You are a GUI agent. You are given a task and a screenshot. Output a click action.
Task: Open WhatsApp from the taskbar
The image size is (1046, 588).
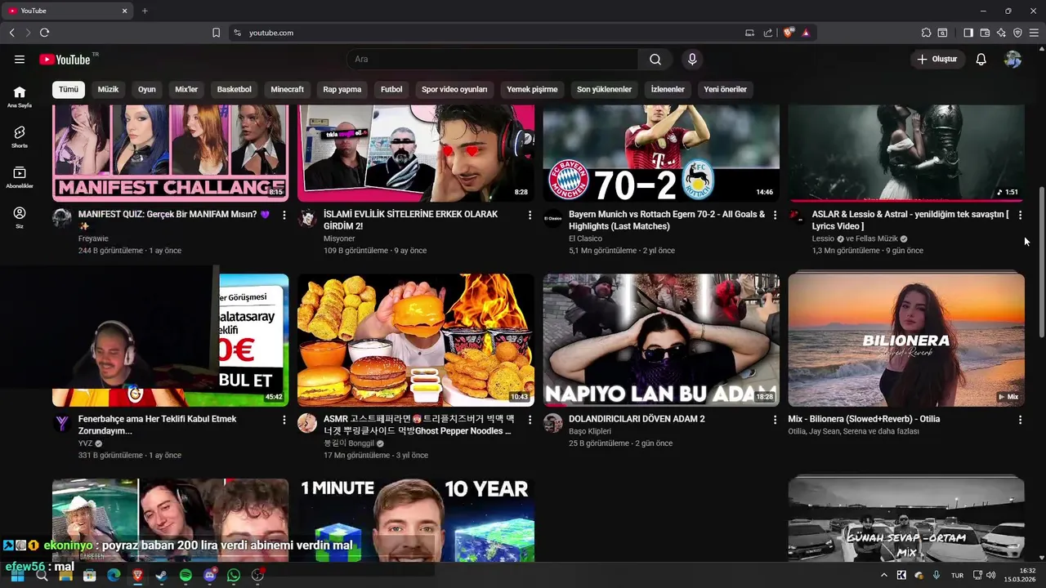[234, 576]
